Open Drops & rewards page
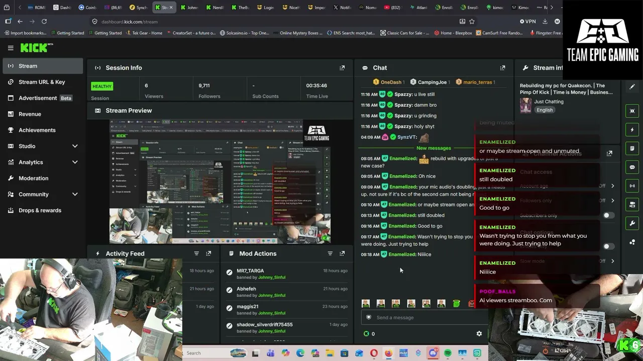This screenshot has width=643, height=361. point(43,210)
